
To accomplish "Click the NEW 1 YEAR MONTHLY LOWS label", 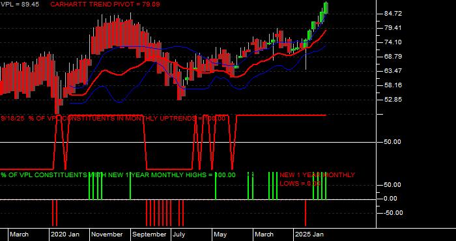I will point(317,179).
